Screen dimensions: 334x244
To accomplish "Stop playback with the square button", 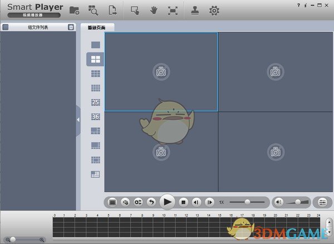I will 183,202.
